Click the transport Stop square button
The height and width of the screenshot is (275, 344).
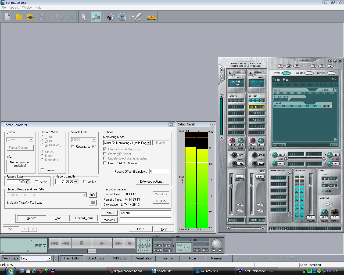tap(81, 243)
